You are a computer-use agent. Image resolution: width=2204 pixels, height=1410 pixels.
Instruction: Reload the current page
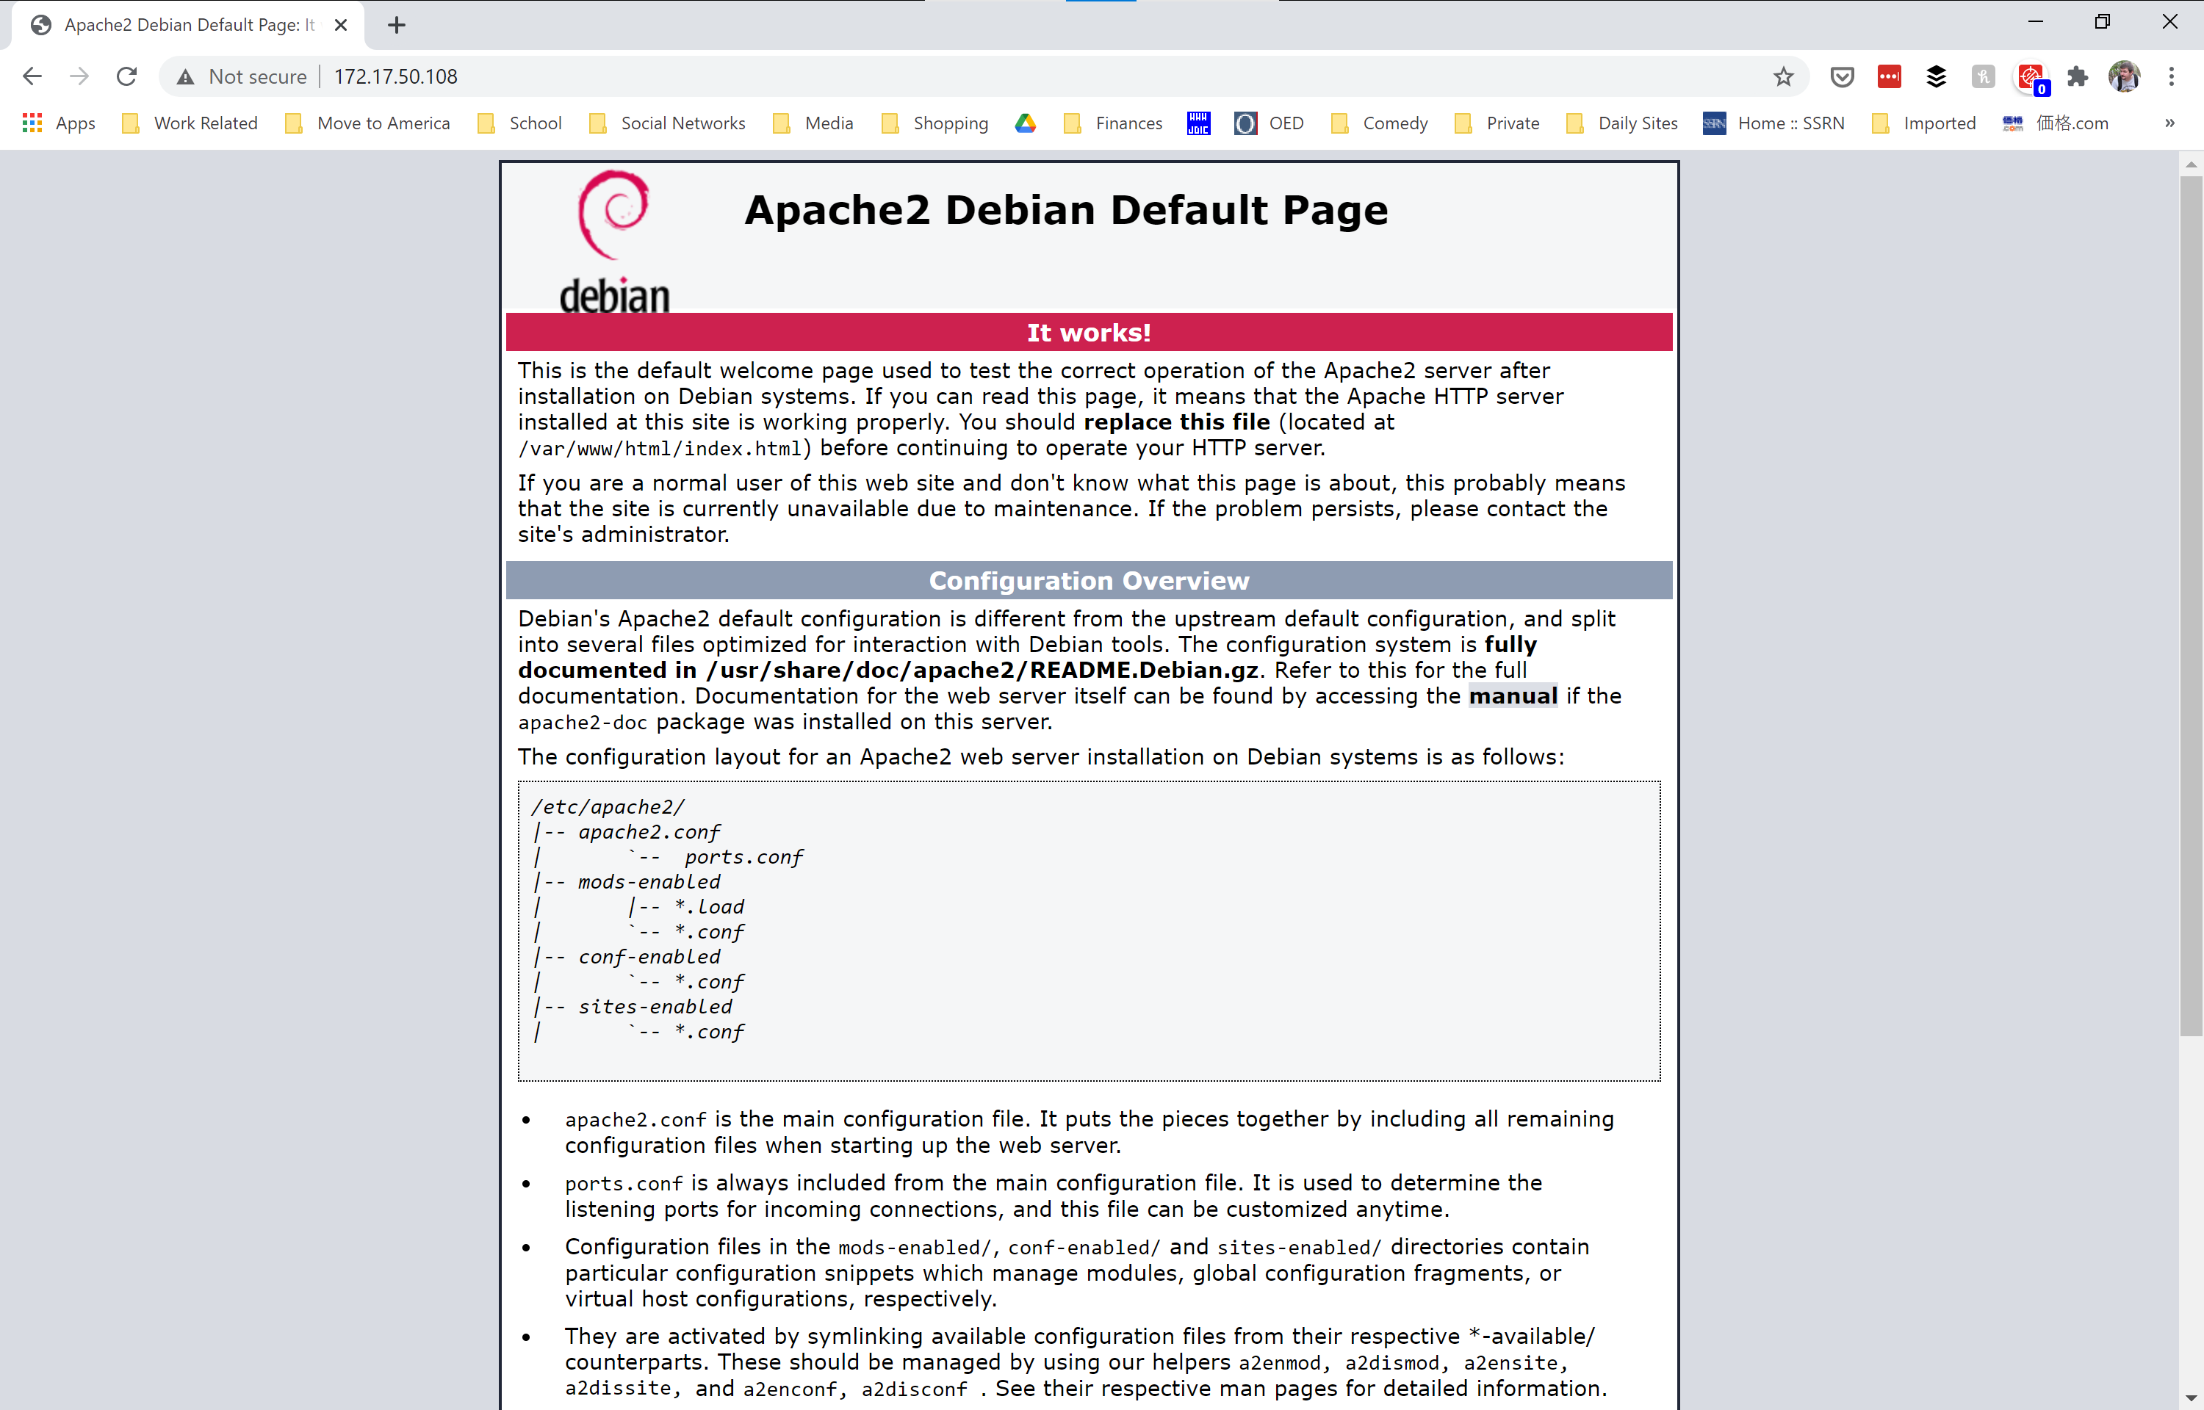(x=126, y=76)
